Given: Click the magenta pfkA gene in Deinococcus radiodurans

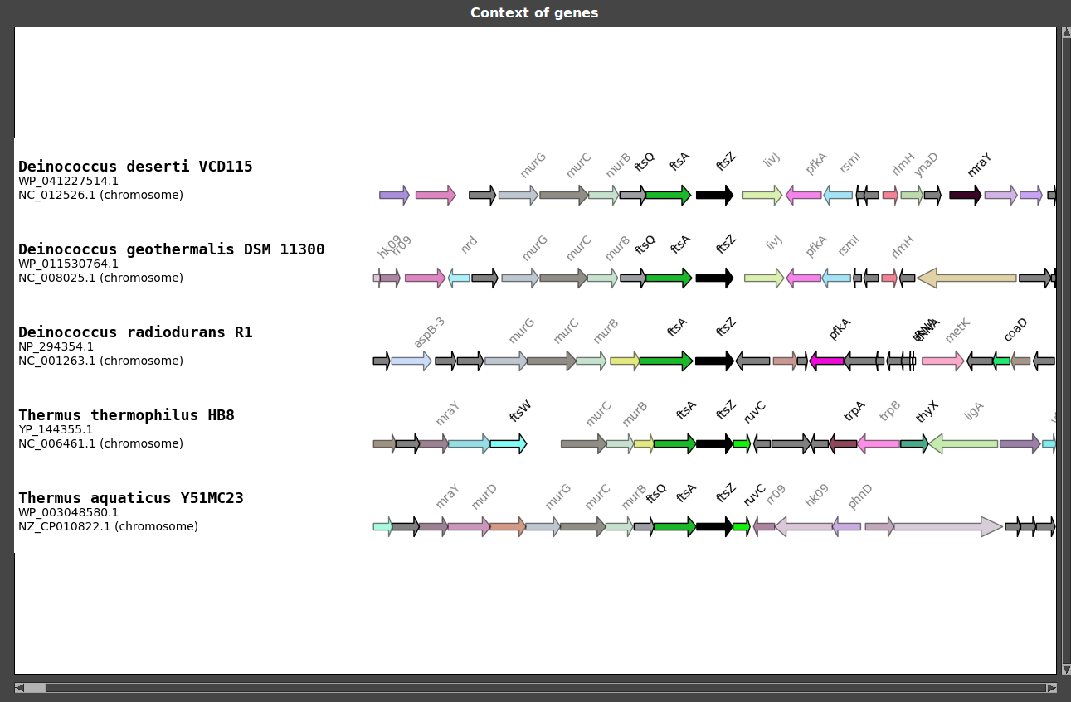Looking at the screenshot, I should point(826,361).
